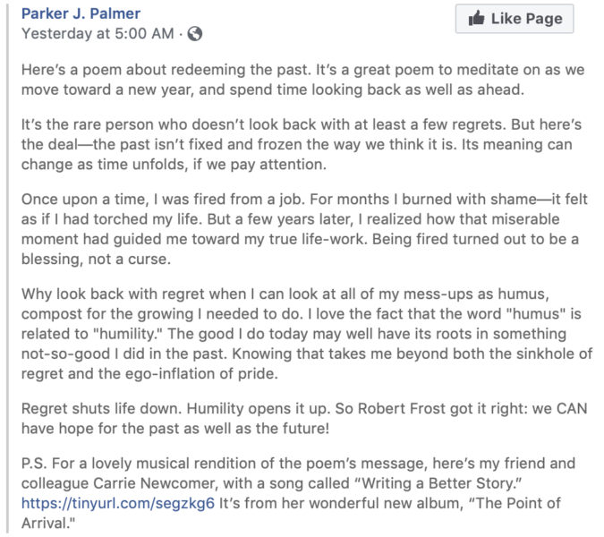The image size is (604, 537).
Task: Click the thumbs-up icon on Like Page
Action: pyautogui.click(x=476, y=18)
